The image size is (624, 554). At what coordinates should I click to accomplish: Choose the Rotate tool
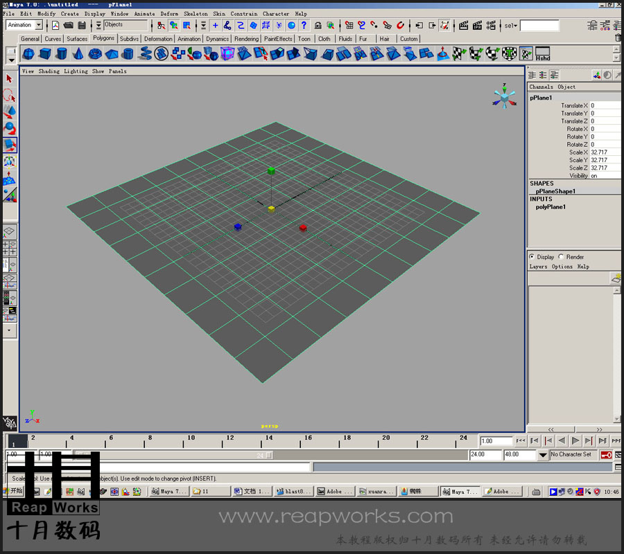(10, 128)
